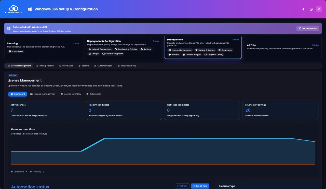
Task: Open the Planning category card
Action: (x=43, y=48)
